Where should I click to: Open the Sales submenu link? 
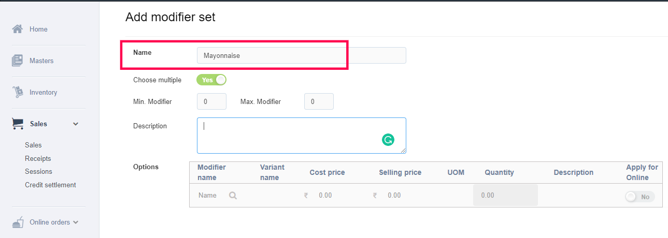click(x=33, y=145)
